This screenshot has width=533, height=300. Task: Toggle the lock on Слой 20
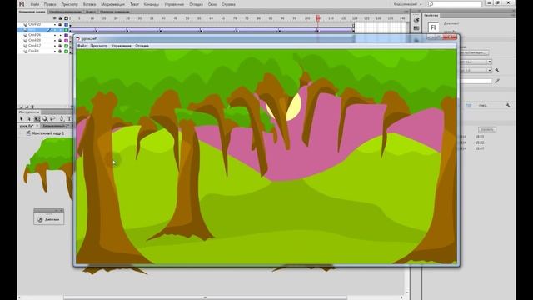tap(60, 41)
